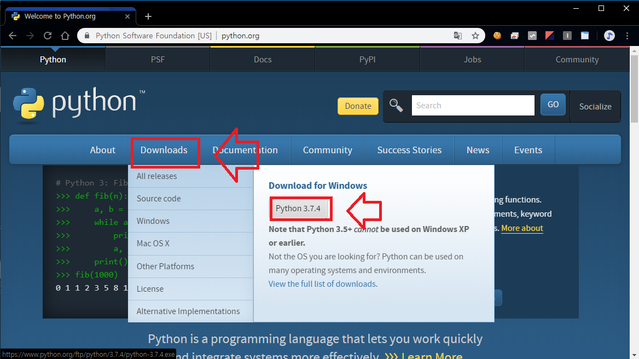Choose Source code from Downloads menu
This screenshot has height=359, width=639.
tap(191, 199)
